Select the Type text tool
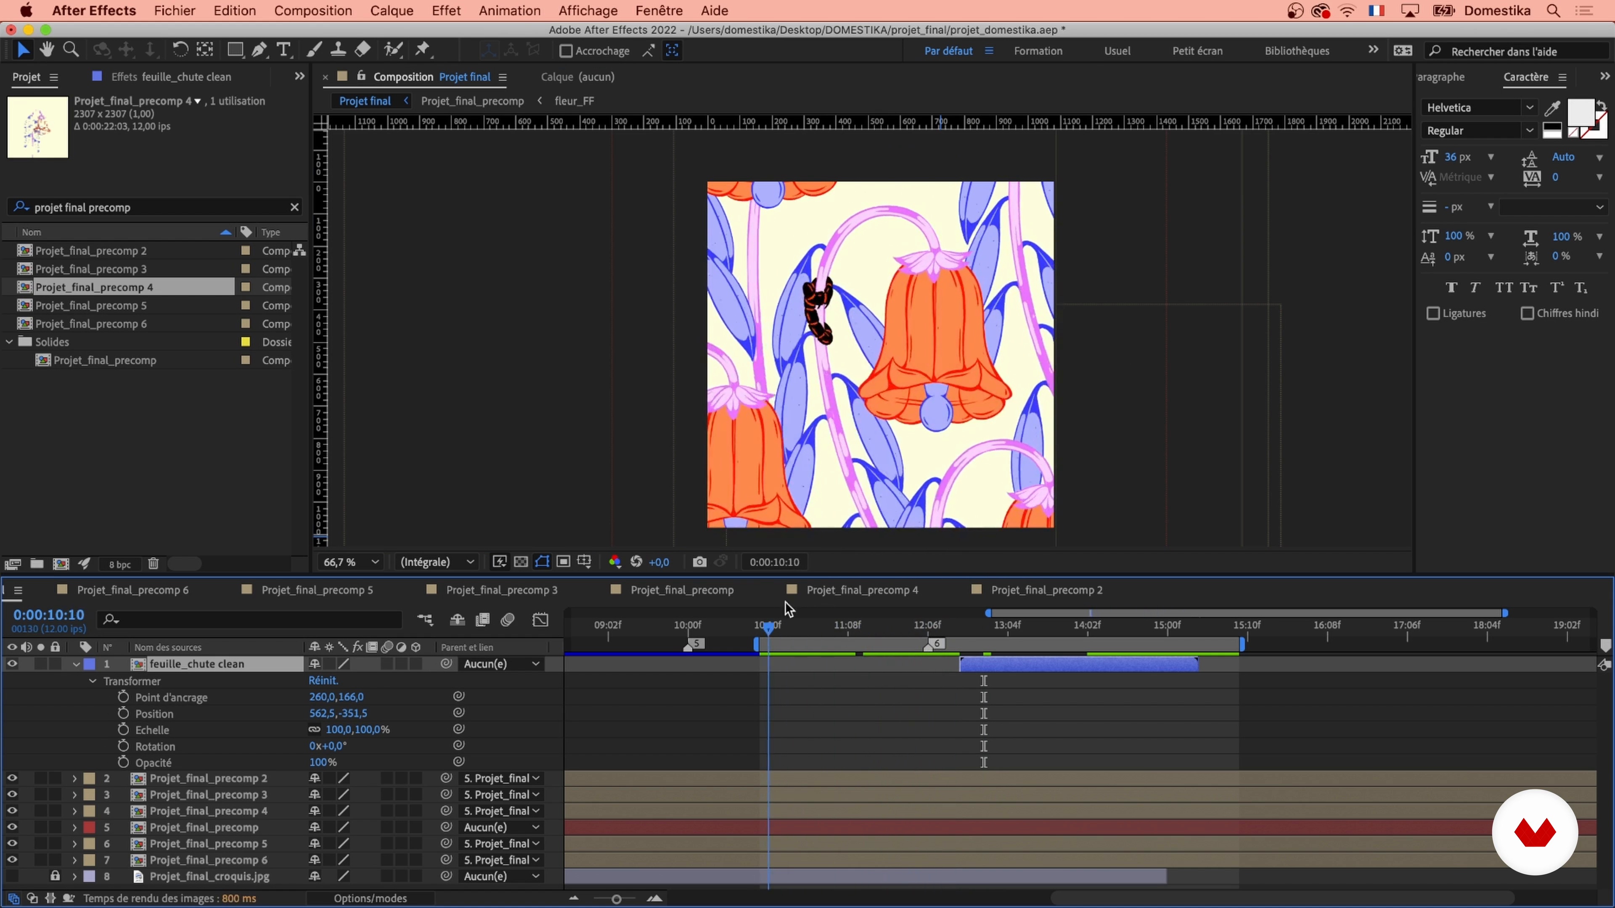Viewport: 1615px width, 908px height. tap(284, 50)
